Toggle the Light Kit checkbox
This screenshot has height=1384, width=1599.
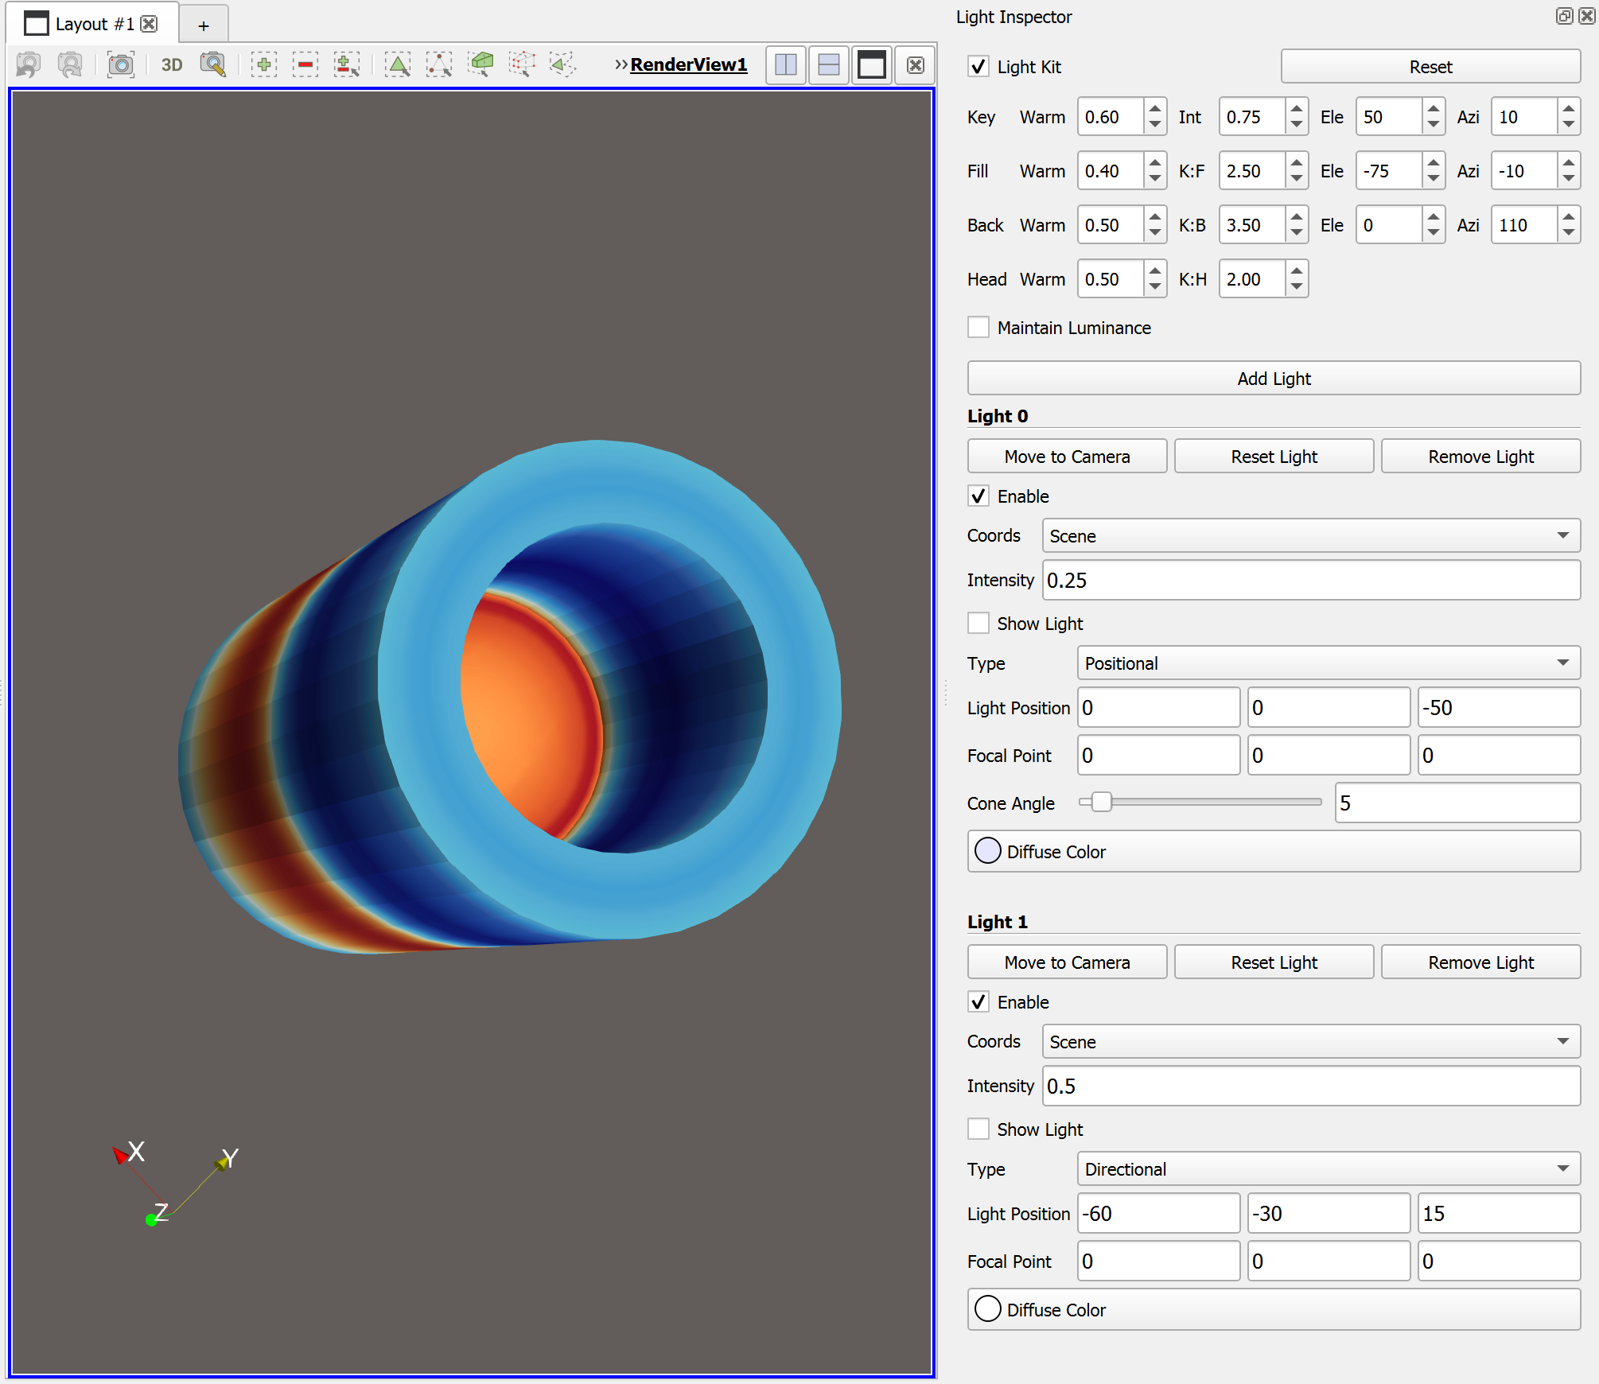tap(978, 66)
